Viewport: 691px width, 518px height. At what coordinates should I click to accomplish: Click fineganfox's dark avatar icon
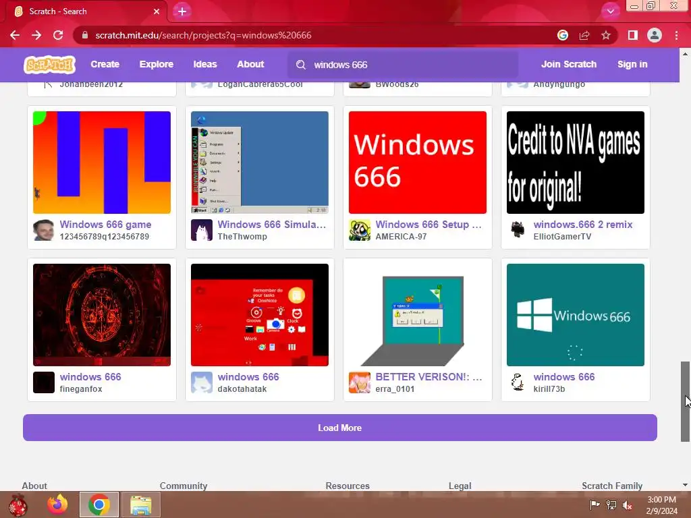[x=44, y=382]
